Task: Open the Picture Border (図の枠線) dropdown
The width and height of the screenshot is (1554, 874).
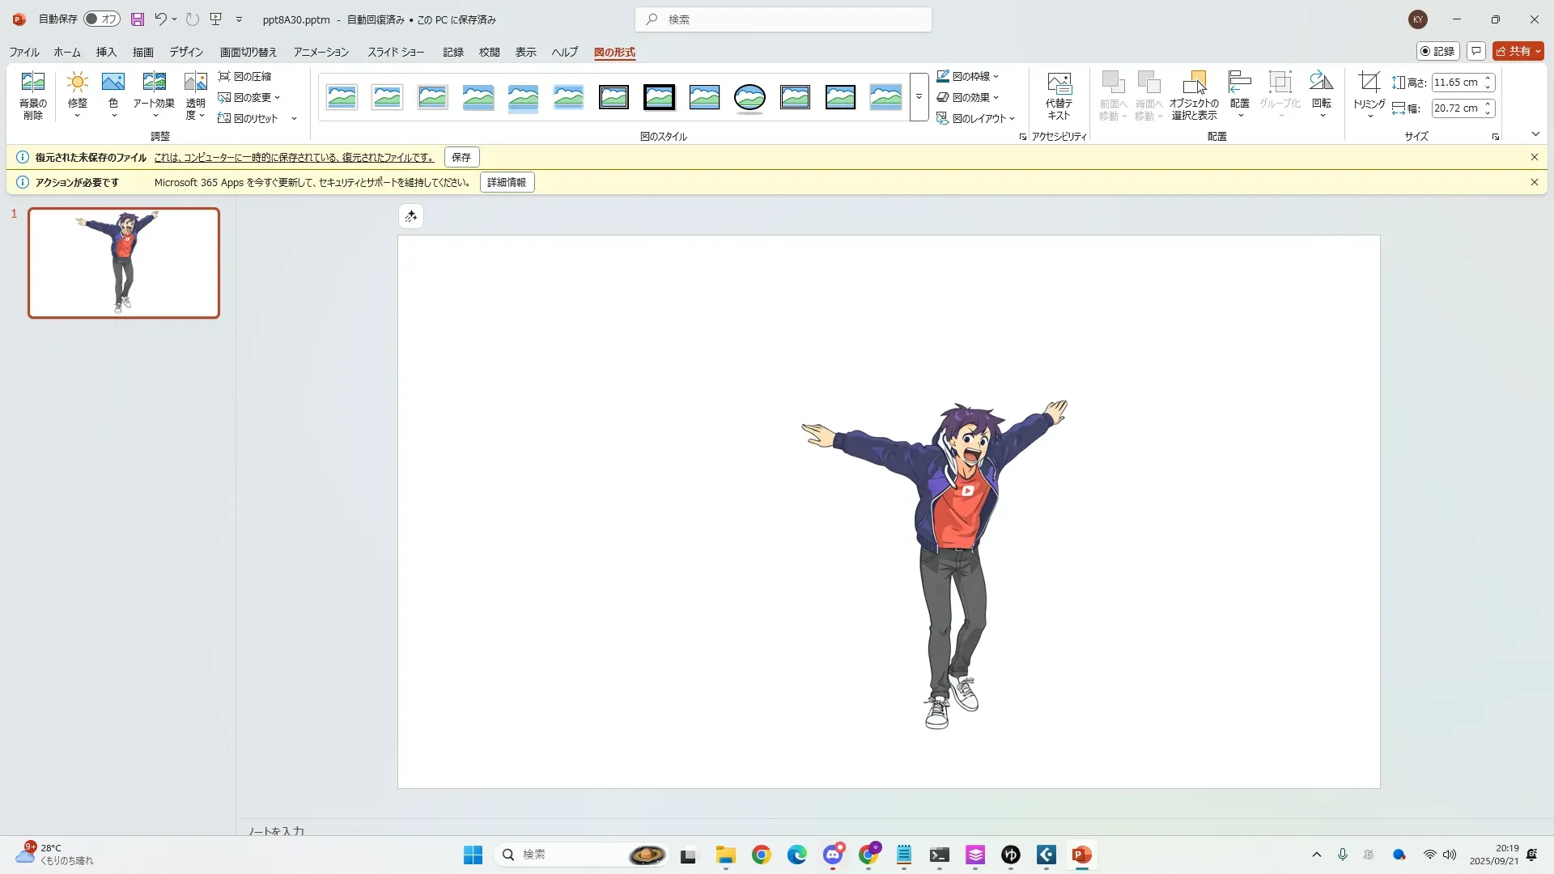Action: (968, 76)
